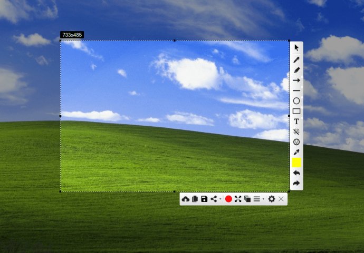364x253 pixels.
Task: Switch to fullscreen capture
Action: (238, 199)
